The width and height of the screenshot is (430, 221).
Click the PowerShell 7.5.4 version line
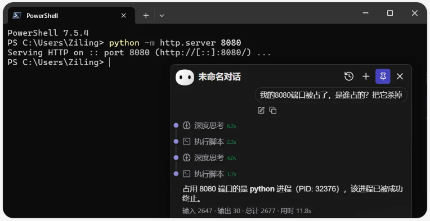48,33
